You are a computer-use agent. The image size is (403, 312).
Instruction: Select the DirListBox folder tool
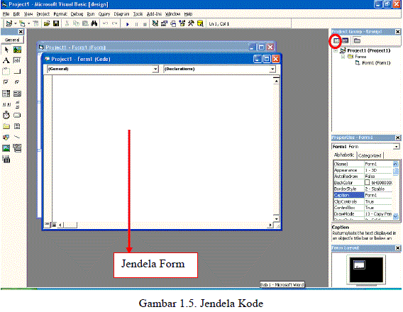[6, 126]
